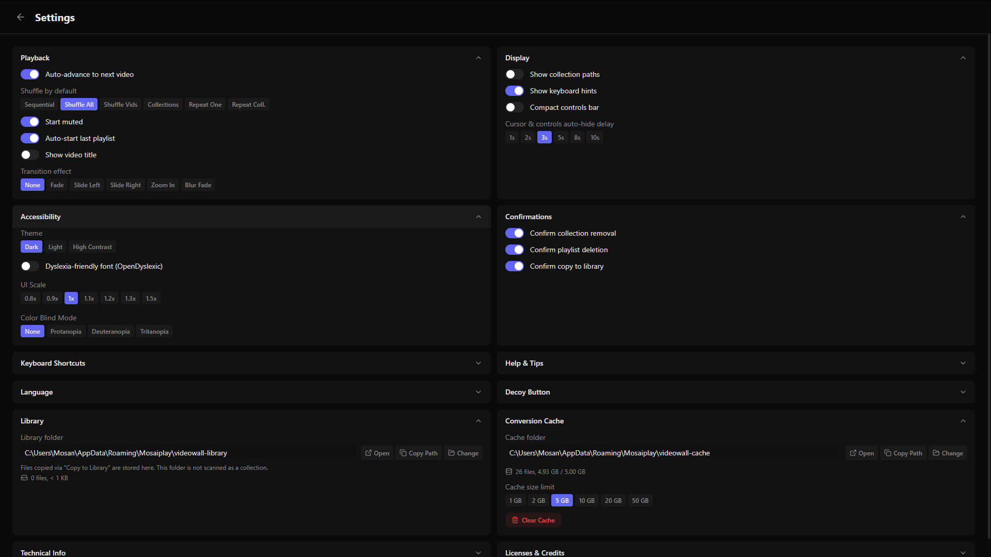Expand the Keyboard Shortcuts section
Image resolution: width=991 pixels, height=557 pixels.
coord(478,363)
